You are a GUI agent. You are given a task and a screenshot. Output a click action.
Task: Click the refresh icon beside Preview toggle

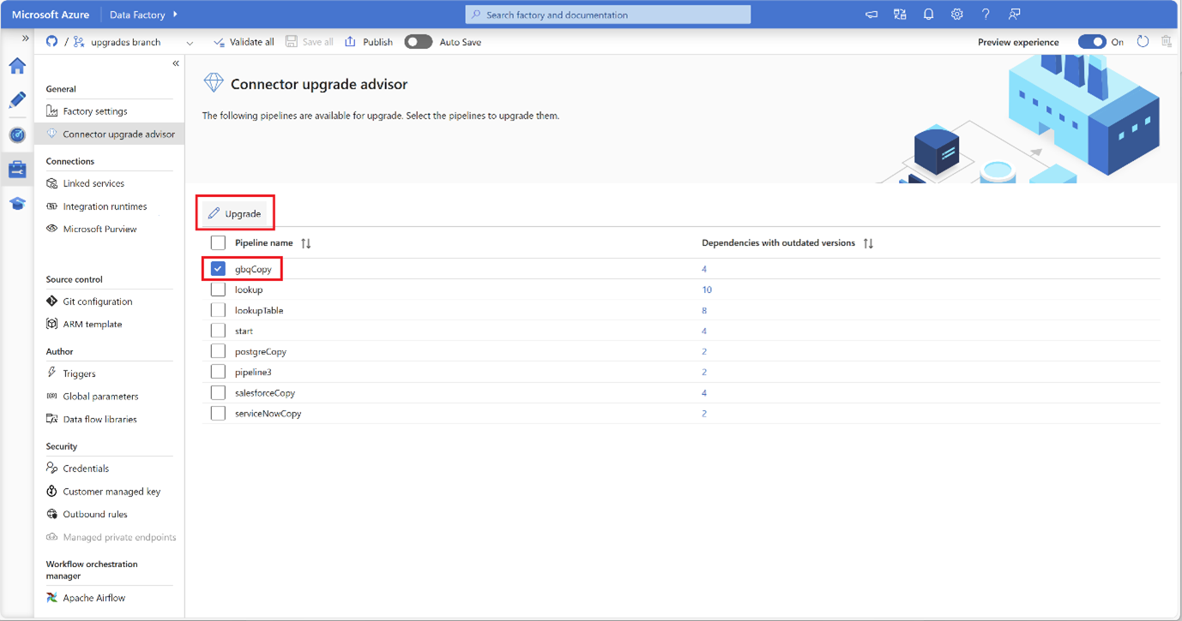tap(1143, 41)
